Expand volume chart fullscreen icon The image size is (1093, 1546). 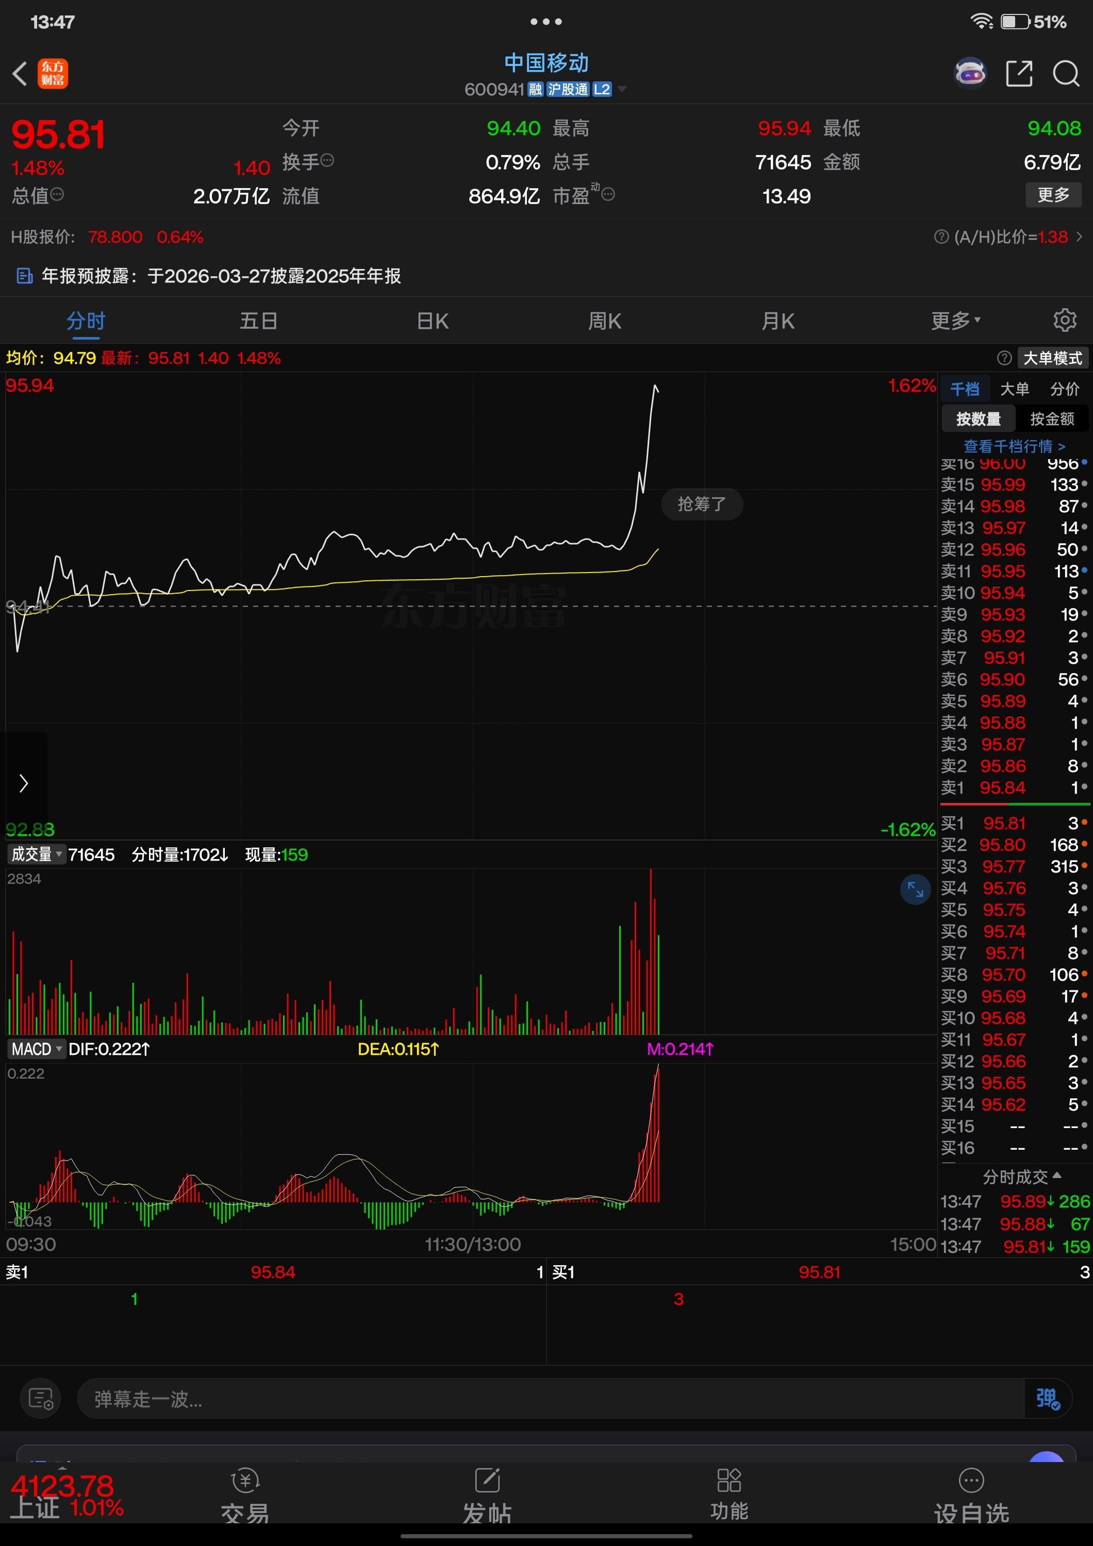915,889
